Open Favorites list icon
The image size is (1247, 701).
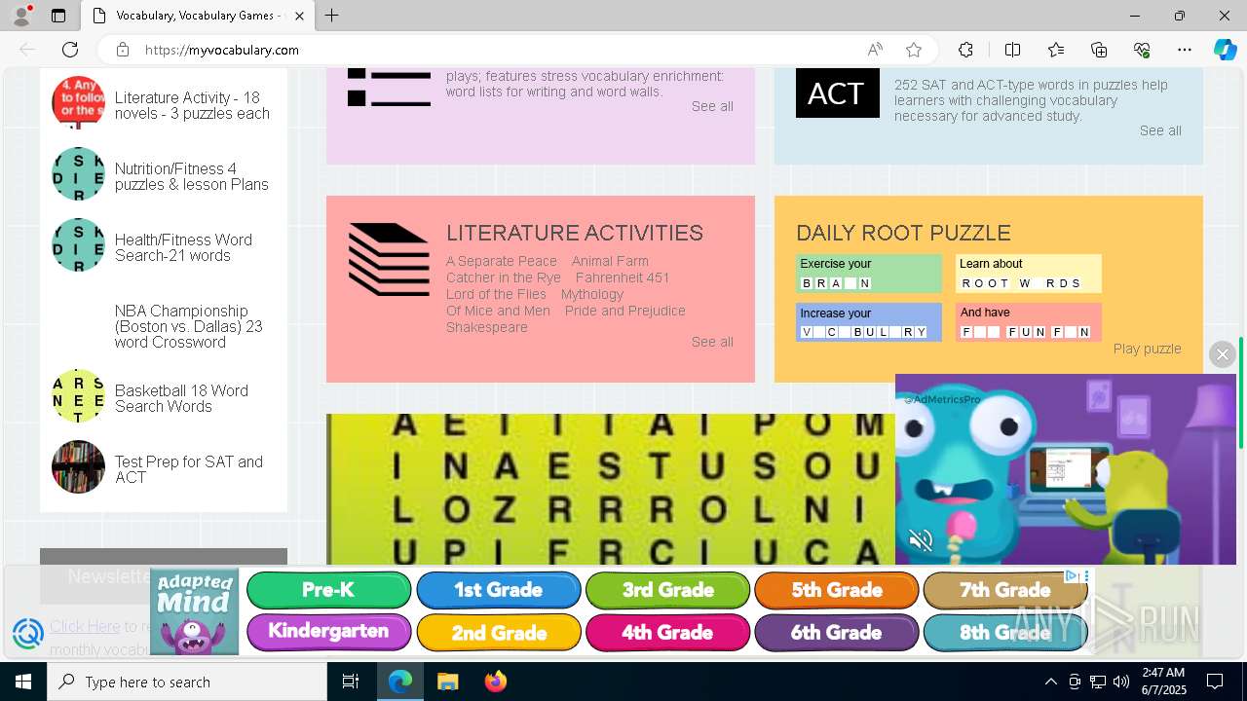pos(1056,50)
